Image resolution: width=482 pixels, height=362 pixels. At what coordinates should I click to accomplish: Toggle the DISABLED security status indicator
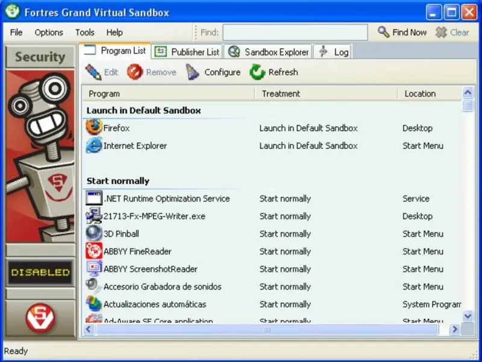point(40,273)
